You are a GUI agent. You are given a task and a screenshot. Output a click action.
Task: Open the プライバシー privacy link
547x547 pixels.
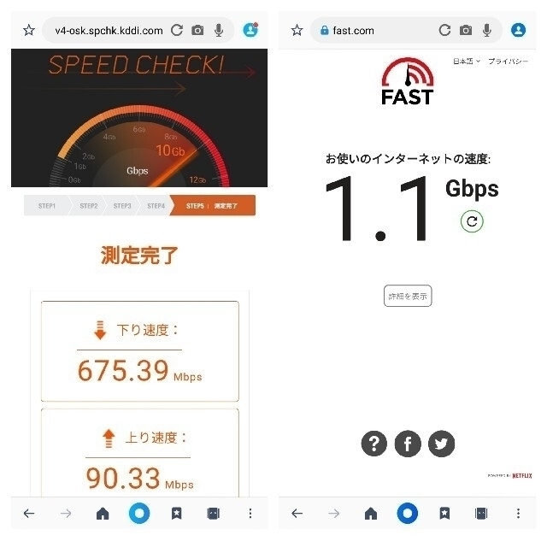coord(508,62)
